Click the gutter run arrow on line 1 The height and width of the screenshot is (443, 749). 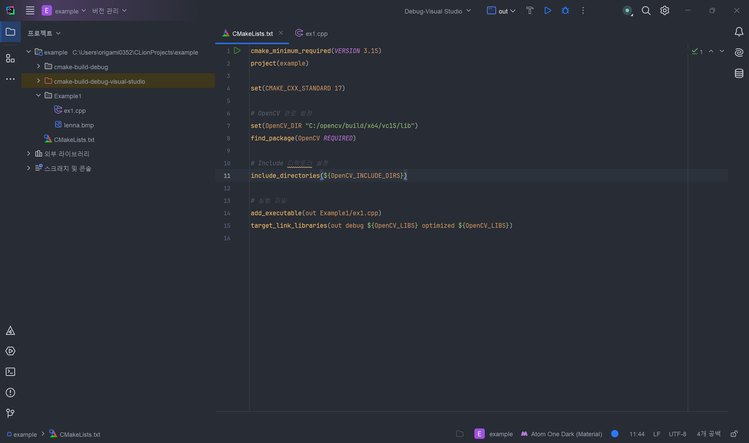(237, 51)
